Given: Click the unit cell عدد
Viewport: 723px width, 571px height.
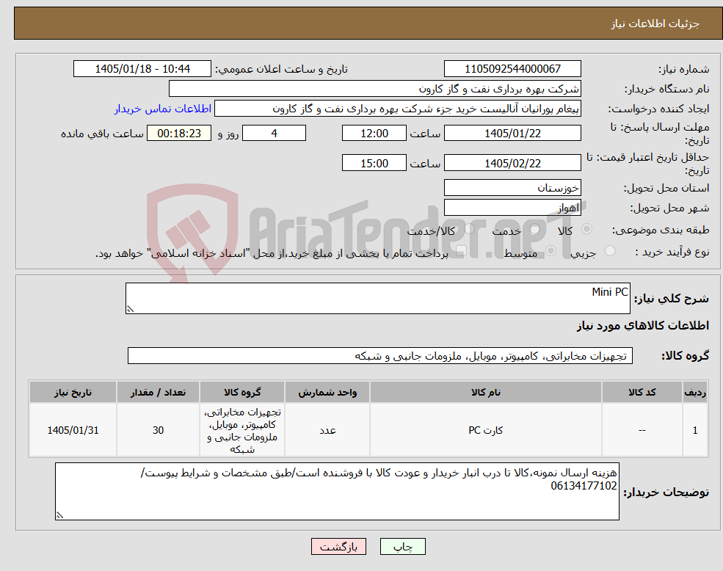Looking at the screenshot, I should click(327, 430).
